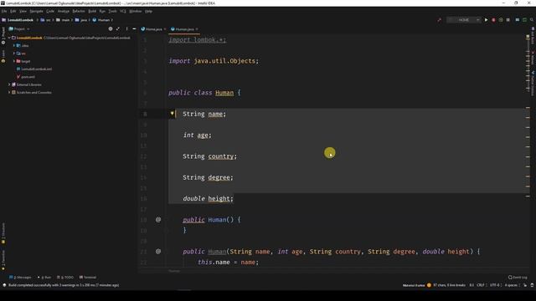Image resolution: width=536 pixels, height=301 pixels.
Task: Open the Navigate menu
Action: tap(36, 11)
